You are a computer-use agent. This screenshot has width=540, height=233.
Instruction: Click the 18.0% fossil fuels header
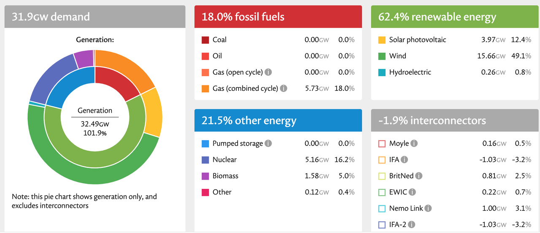278,17
